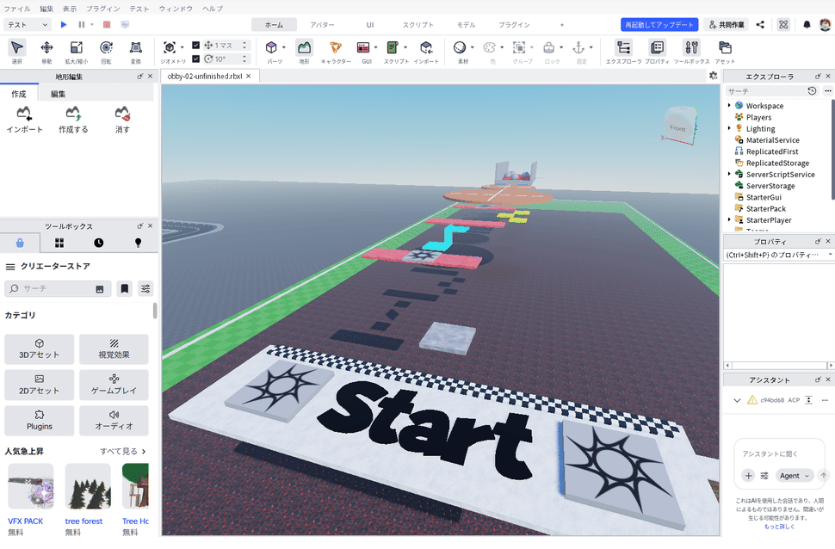Activate the Select (選択) tool
The image size is (835, 549).
click(x=17, y=48)
